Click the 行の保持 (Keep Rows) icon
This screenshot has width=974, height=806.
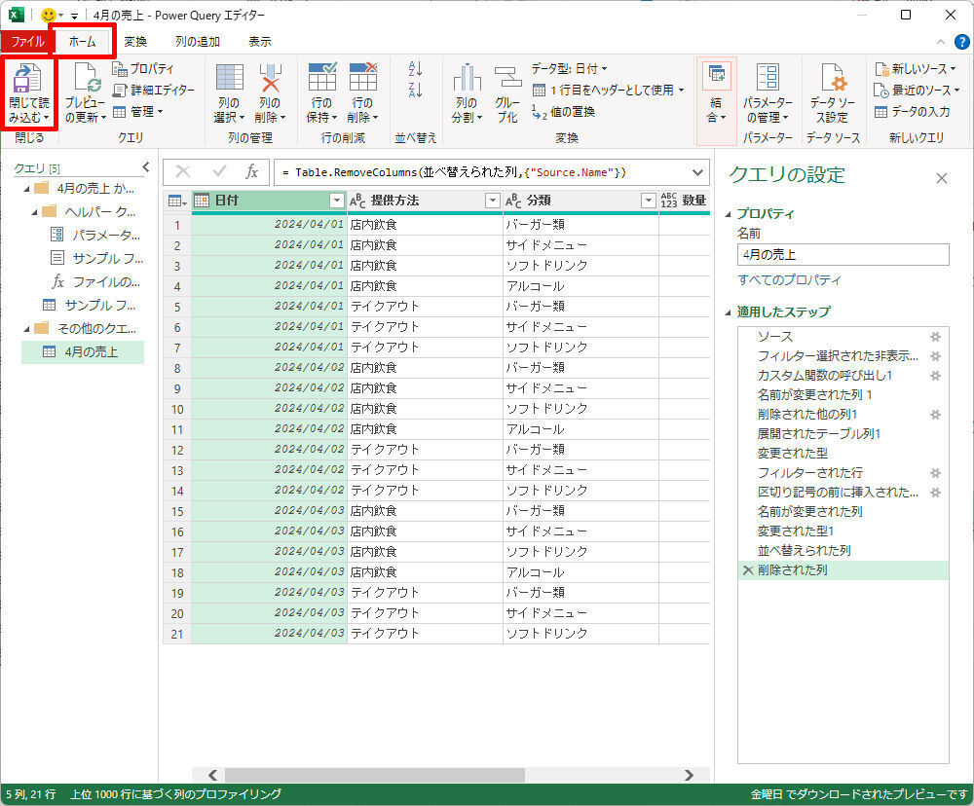pyautogui.click(x=321, y=78)
